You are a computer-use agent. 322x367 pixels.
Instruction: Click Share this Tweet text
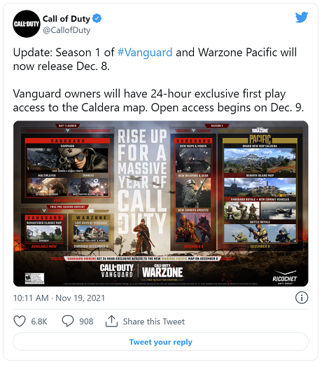[x=154, y=321]
